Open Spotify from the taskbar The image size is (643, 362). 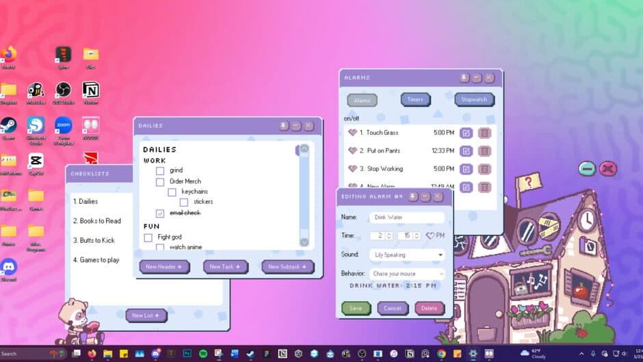pos(203,353)
